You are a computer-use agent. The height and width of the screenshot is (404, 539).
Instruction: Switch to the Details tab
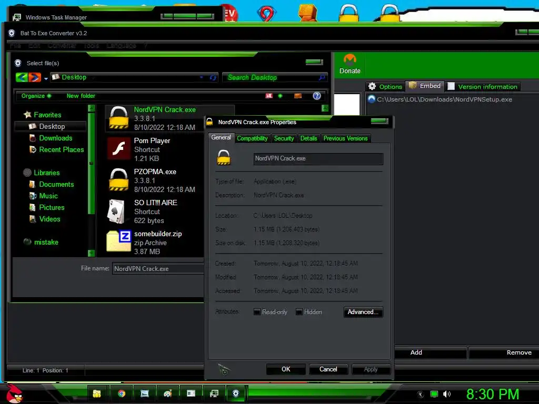click(308, 138)
